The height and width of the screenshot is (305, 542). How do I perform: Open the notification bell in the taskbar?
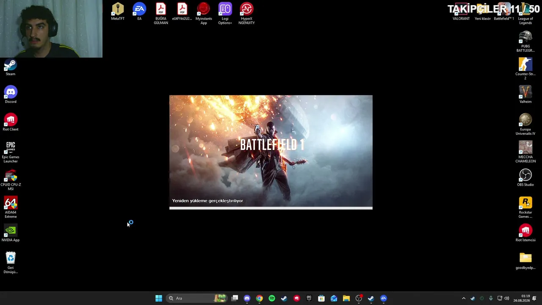click(x=534, y=298)
